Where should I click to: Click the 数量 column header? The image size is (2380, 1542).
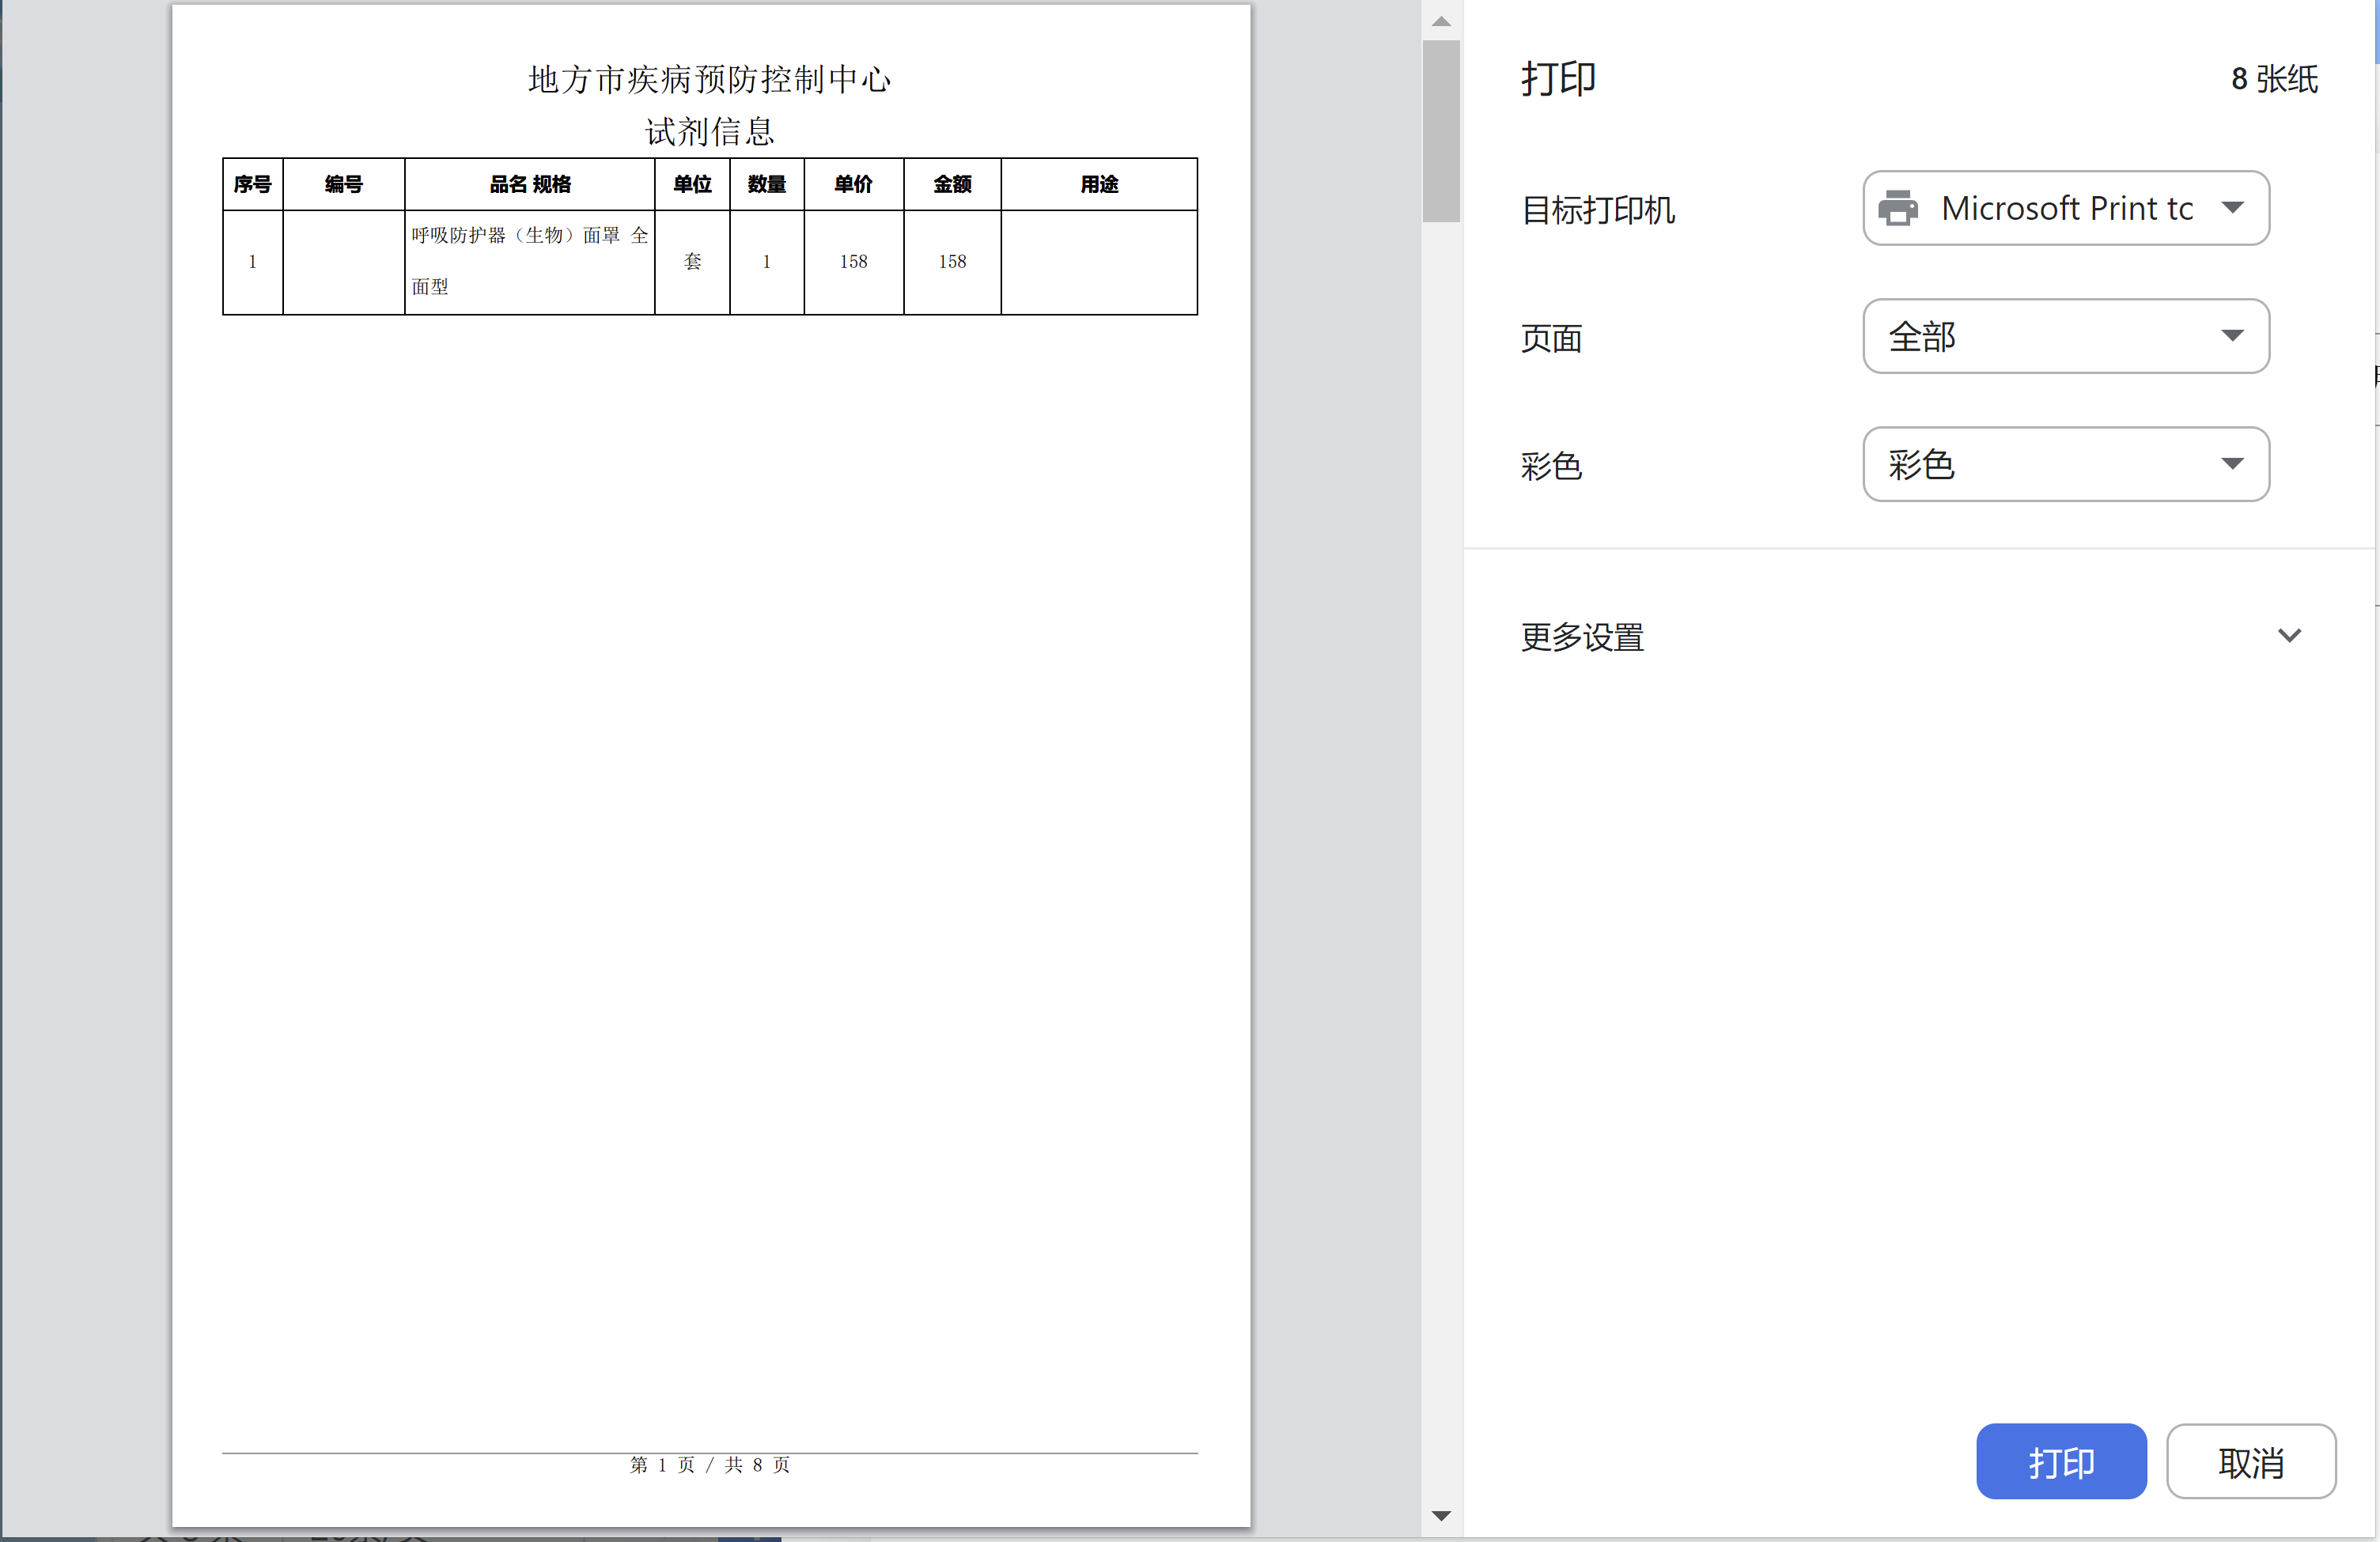(x=767, y=184)
